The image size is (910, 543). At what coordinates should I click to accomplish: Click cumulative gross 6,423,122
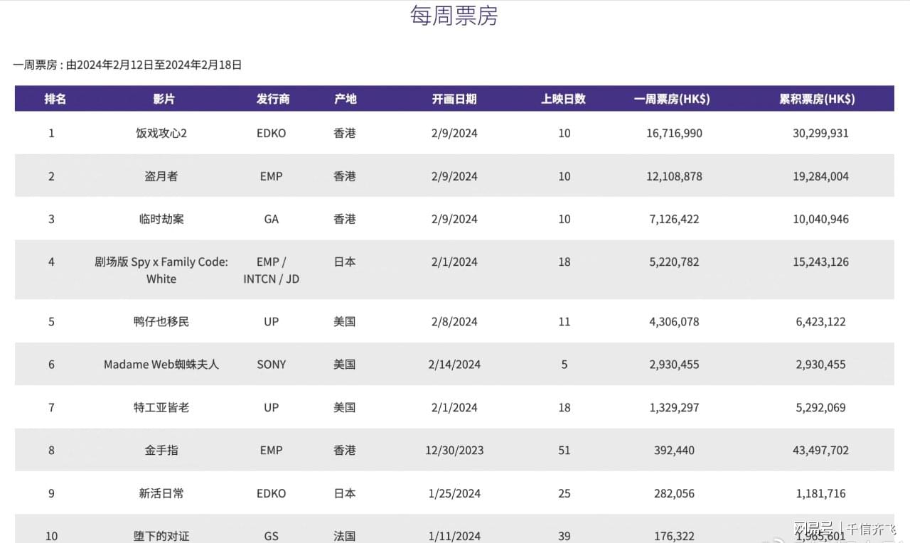click(820, 321)
